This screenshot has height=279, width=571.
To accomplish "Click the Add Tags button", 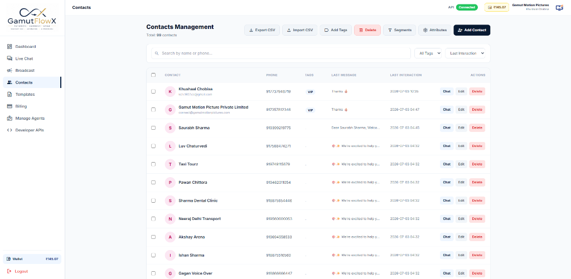I will (x=336, y=30).
